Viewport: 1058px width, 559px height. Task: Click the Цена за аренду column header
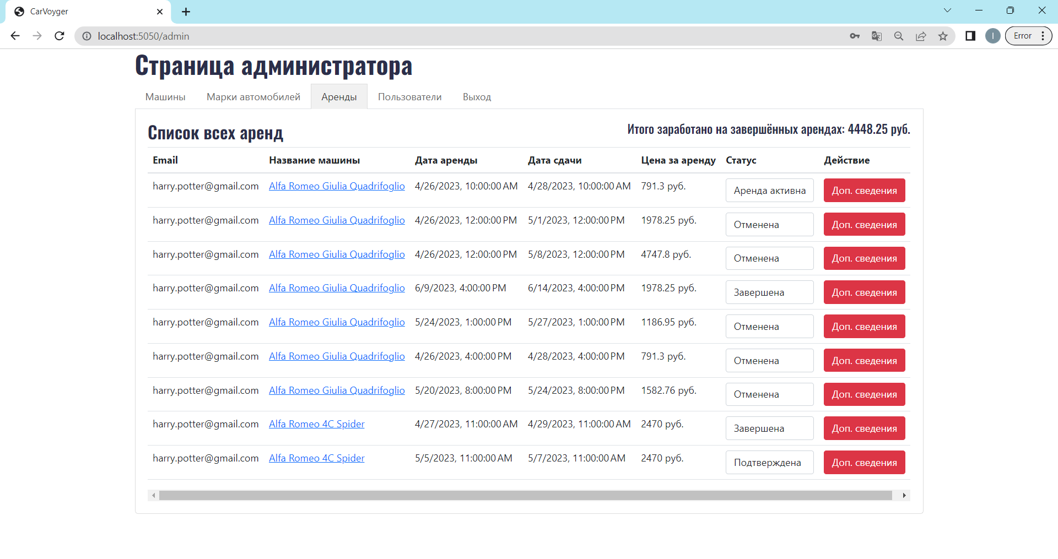tap(678, 160)
